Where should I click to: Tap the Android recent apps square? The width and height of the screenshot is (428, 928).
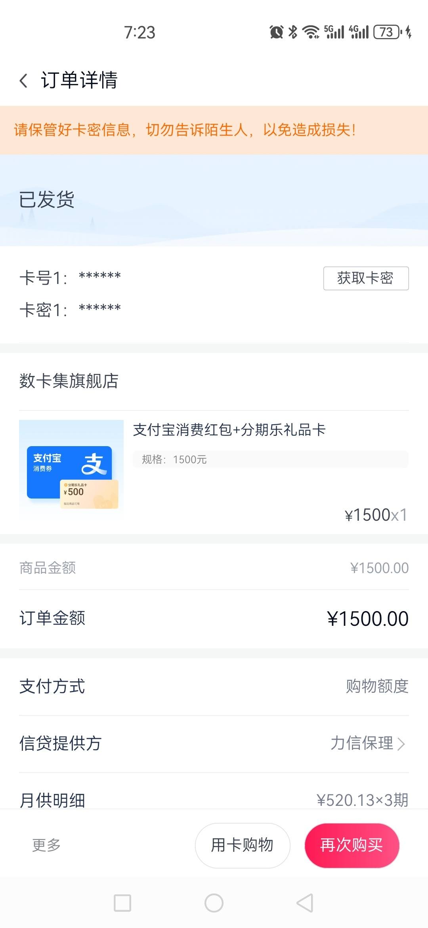pyautogui.click(x=122, y=903)
